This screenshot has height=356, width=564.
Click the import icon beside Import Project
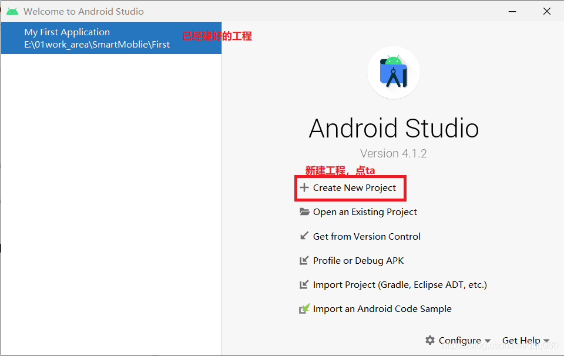(304, 284)
